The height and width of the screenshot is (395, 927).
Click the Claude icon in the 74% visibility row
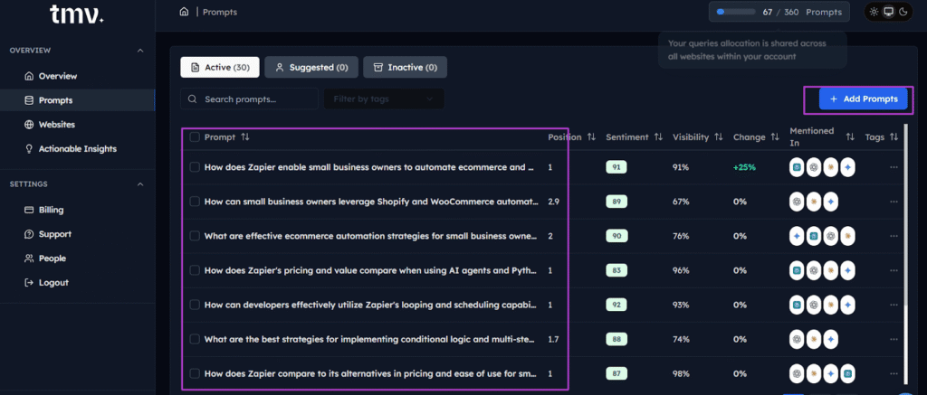tap(814, 339)
